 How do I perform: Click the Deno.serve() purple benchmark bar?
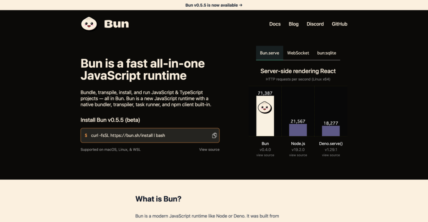(331, 131)
